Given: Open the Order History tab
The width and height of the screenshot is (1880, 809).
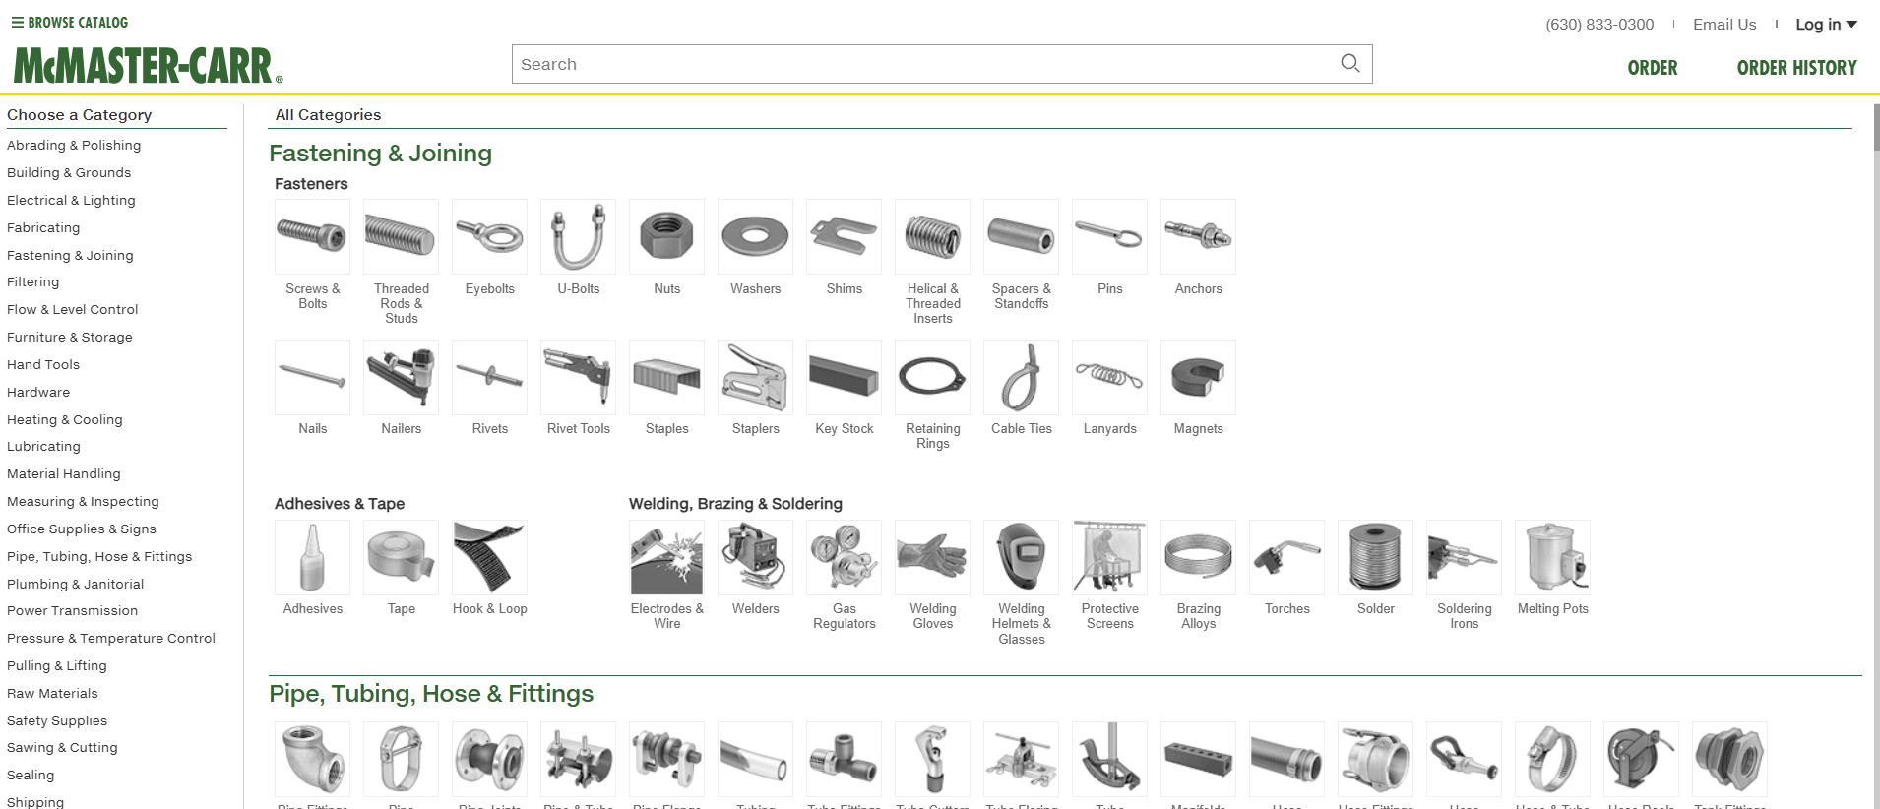Looking at the screenshot, I should click(1796, 68).
